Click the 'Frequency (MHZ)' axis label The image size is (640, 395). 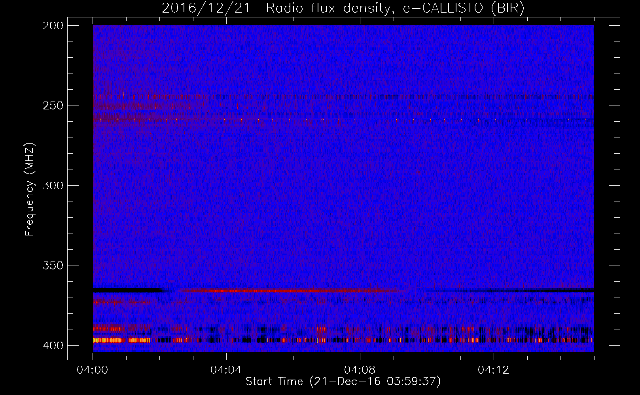pos(30,190)
